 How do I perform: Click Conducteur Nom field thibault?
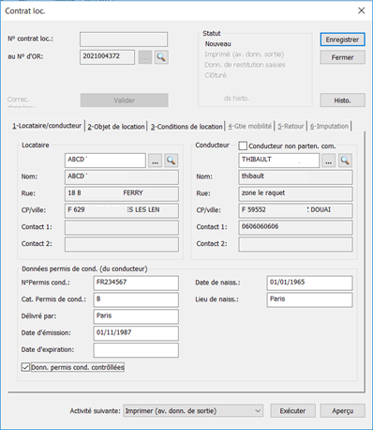(295, 177)
